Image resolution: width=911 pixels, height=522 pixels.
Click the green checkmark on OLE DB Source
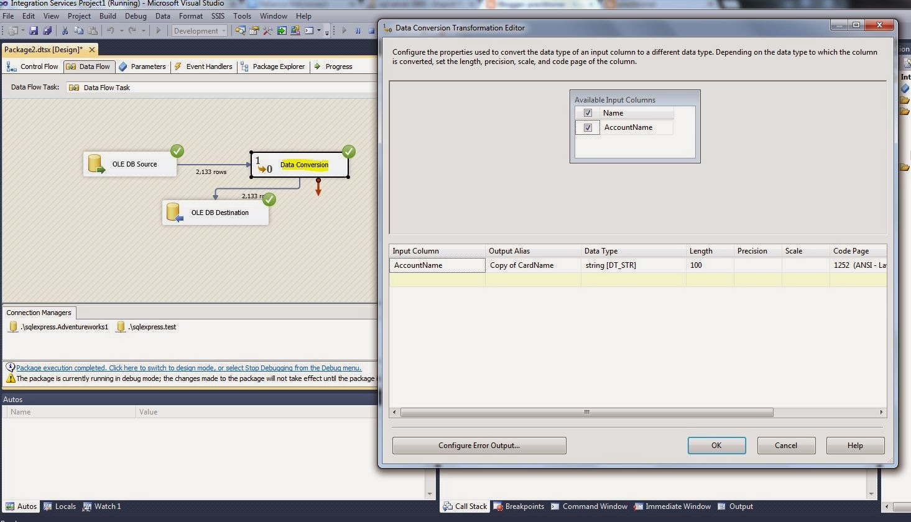[177, 151]
